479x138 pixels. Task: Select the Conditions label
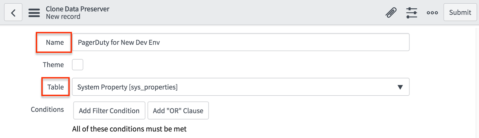(x=47, y=109)
